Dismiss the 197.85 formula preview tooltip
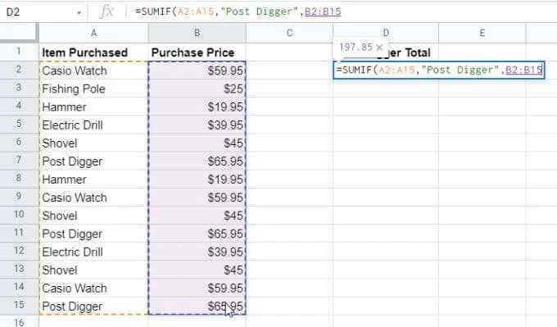557x327 pixels. [x=379, y=48]
